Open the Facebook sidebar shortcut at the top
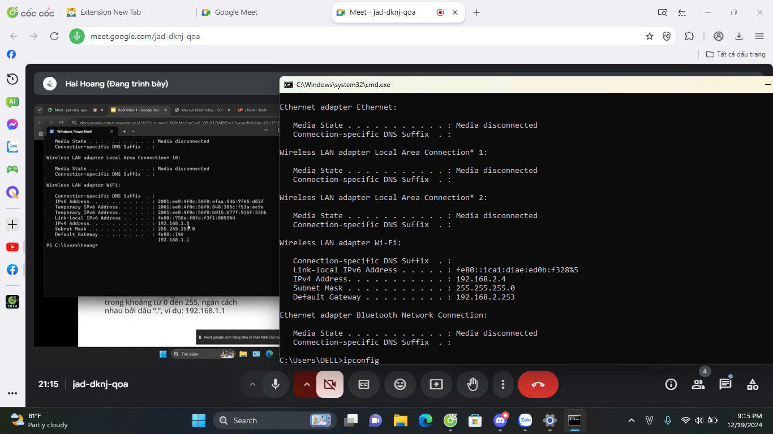Image resolution: width=773 pixels, height=434 pixels. coord(11,54)
